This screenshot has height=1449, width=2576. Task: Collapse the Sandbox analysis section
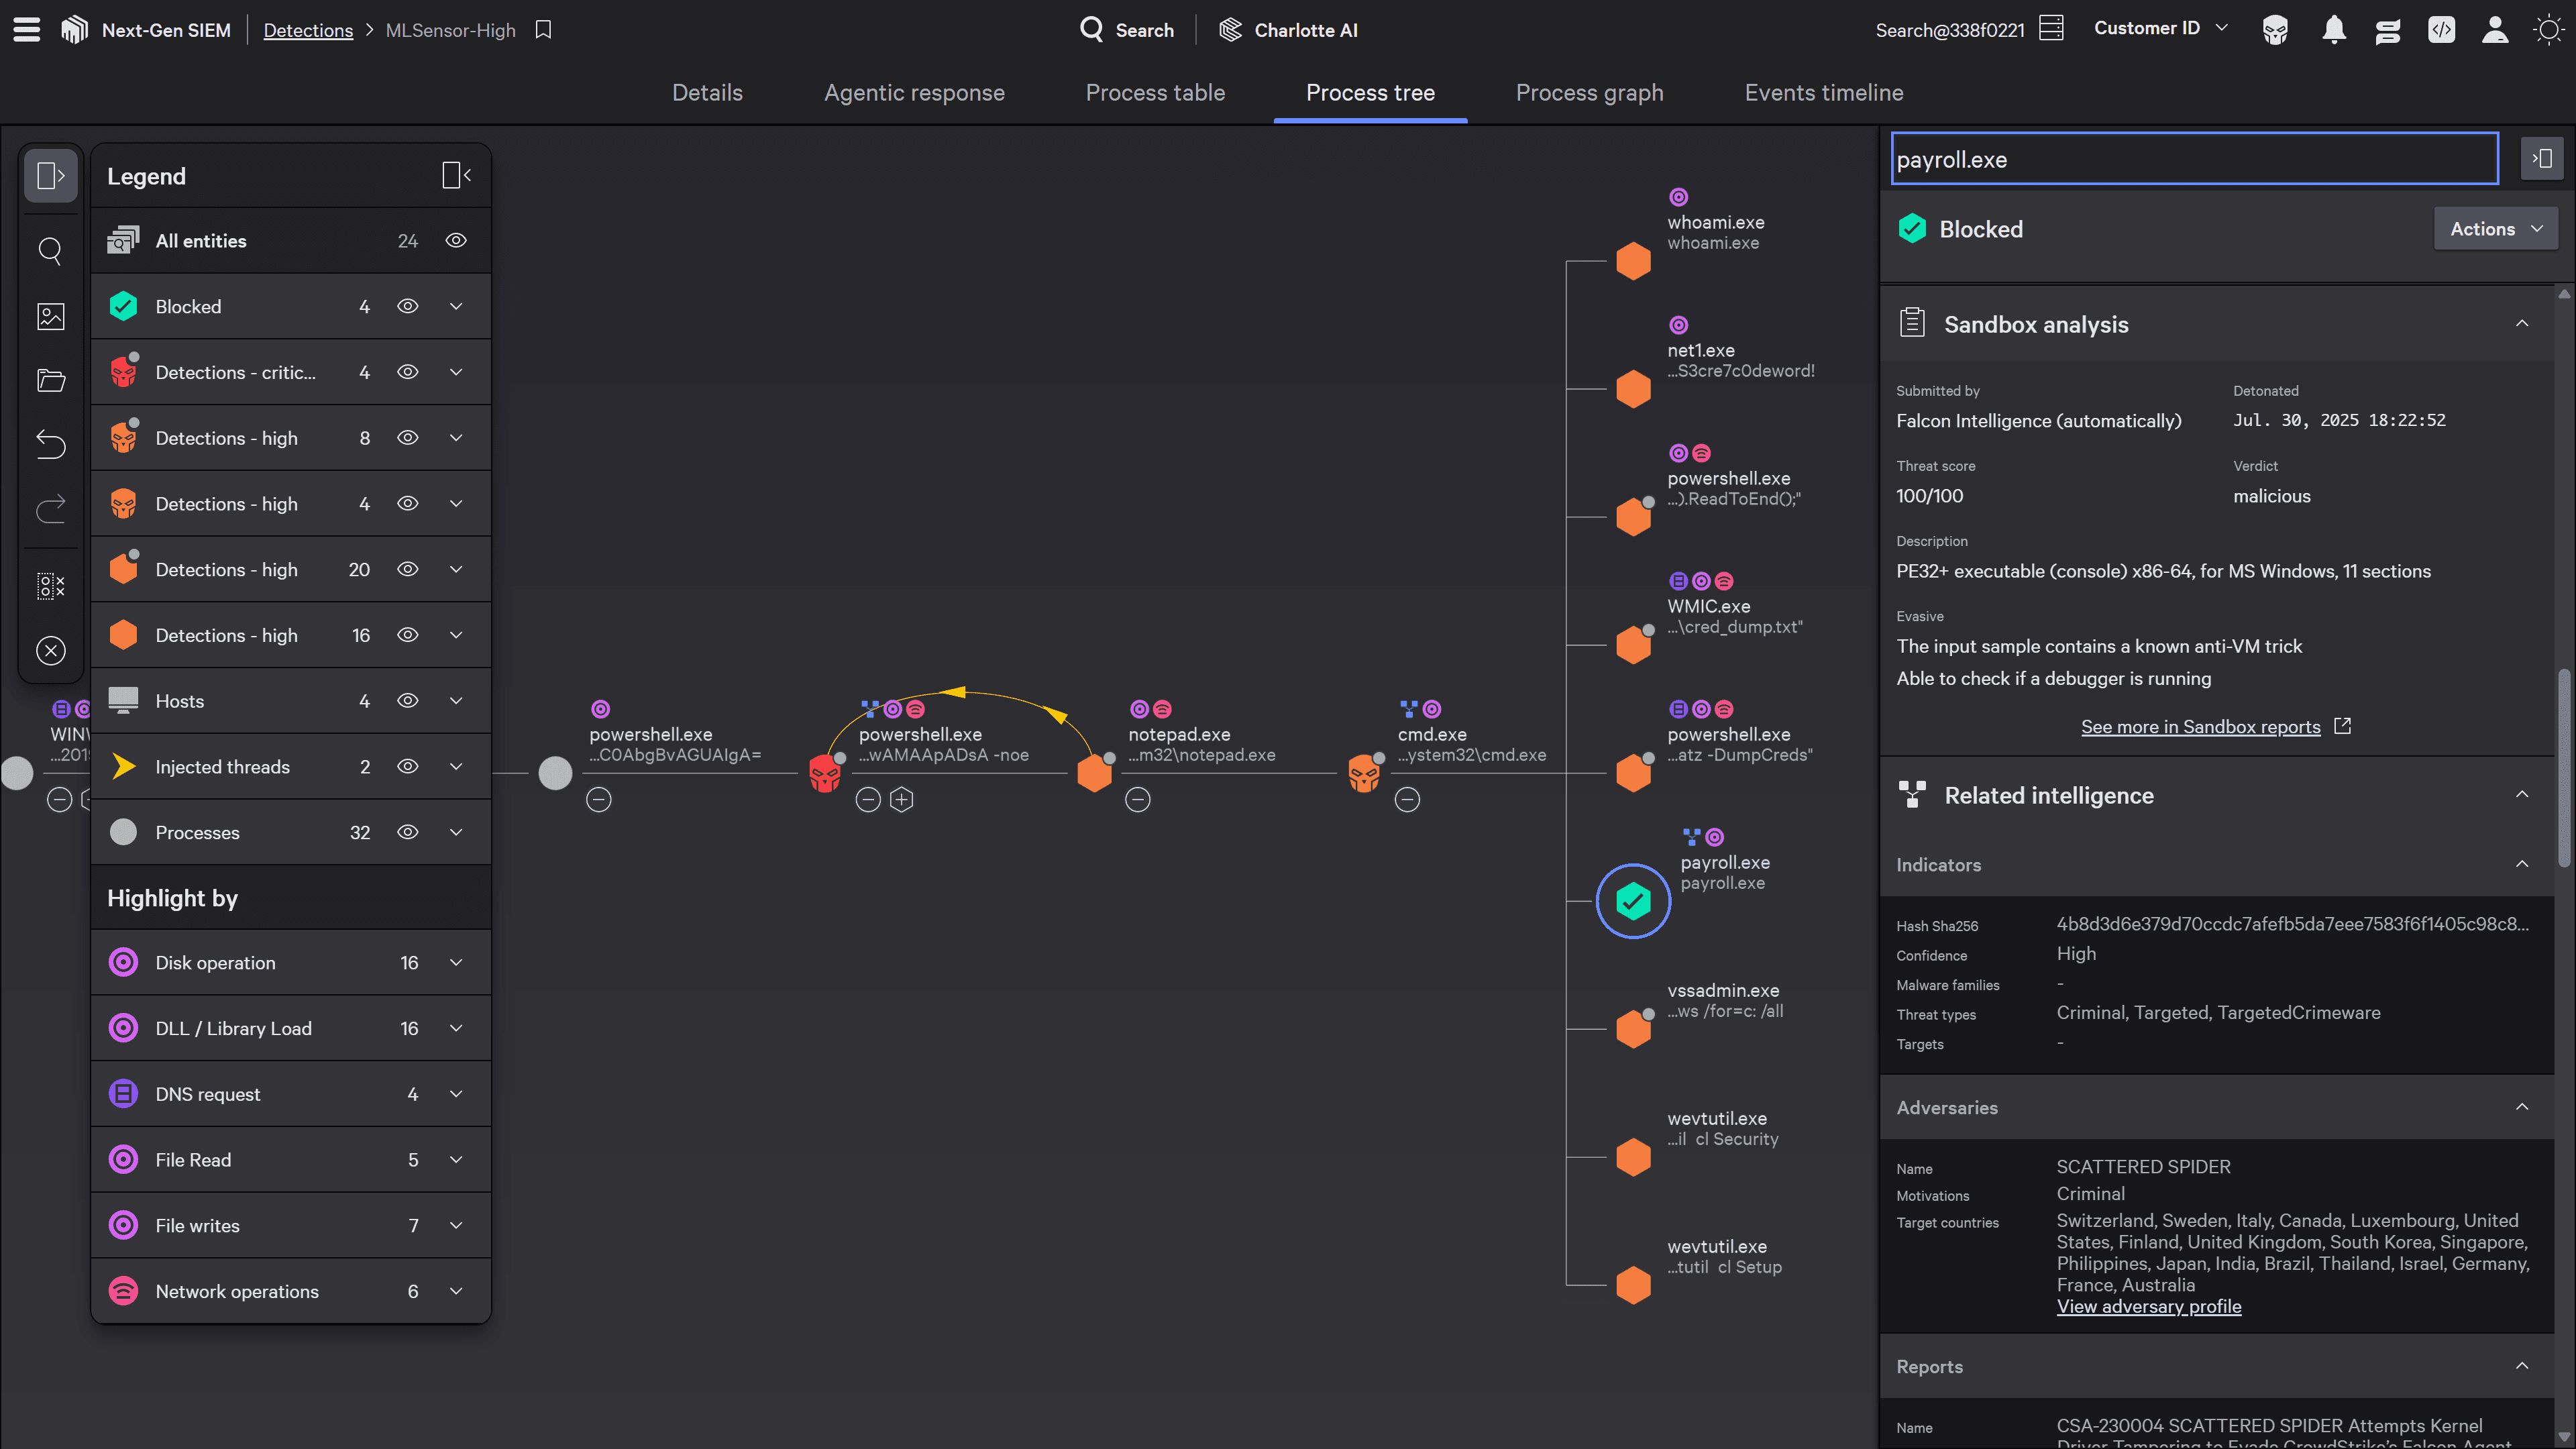(2522, 324)
